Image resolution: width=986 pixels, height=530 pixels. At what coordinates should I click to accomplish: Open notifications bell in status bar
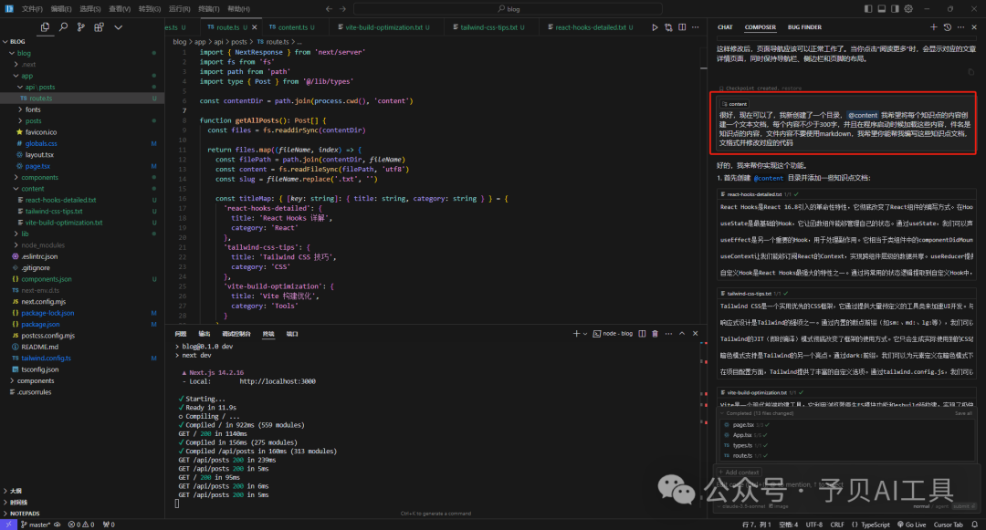tap(975, 525)
